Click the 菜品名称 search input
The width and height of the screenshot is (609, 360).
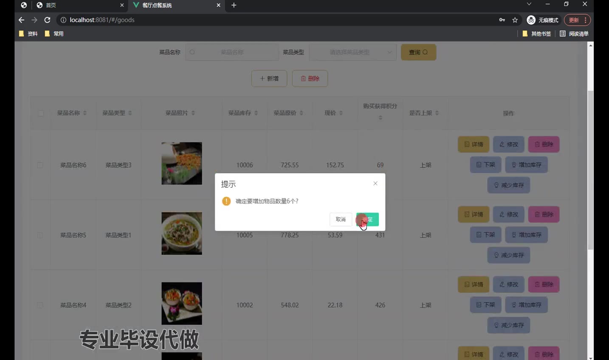(x=232, y=52)
